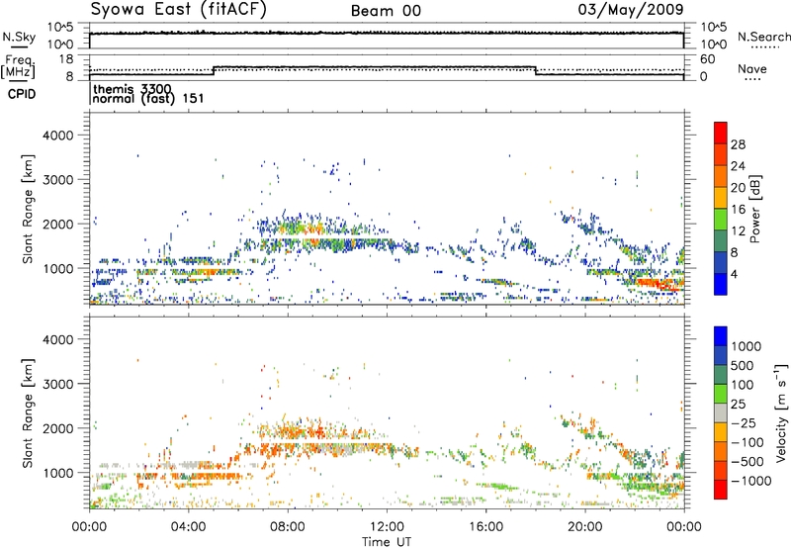This screenshot has width=791, height=548.
Task: Click the frequency step-up near 05:00
Action: click(x=214, y=70)
